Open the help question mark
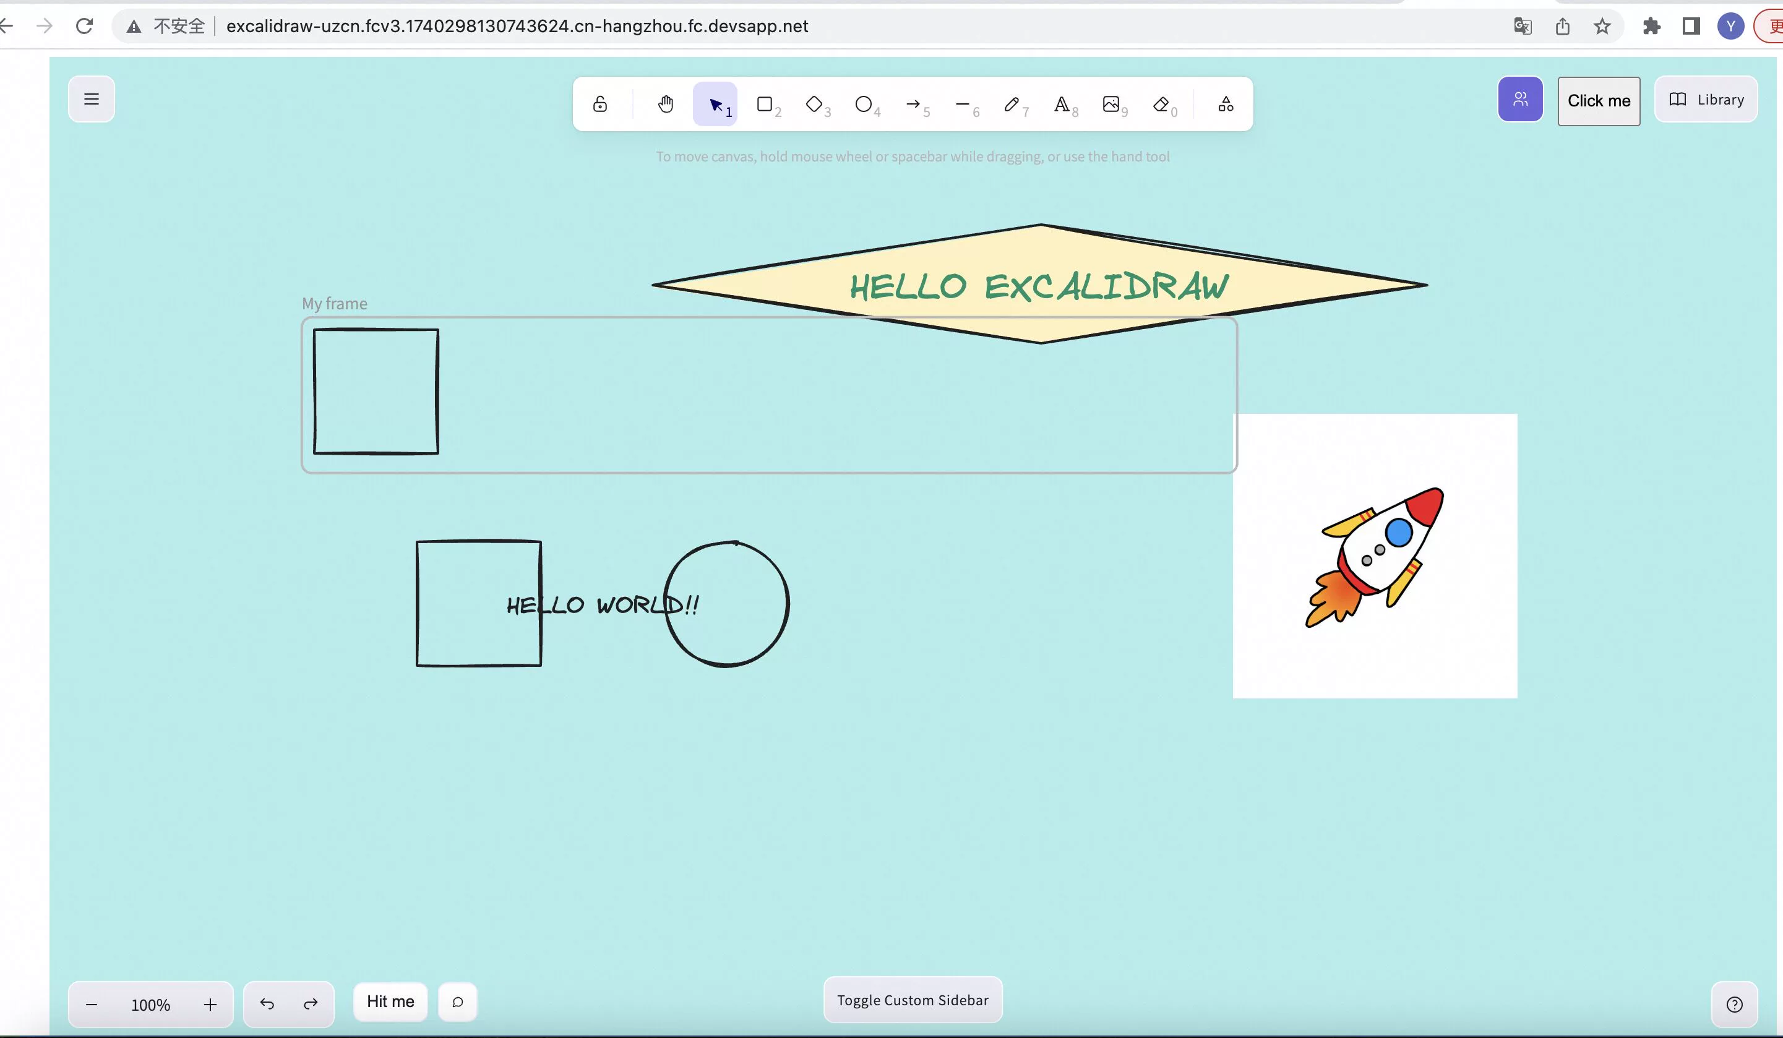 pyautogui.click(x=1734, y=1004)
